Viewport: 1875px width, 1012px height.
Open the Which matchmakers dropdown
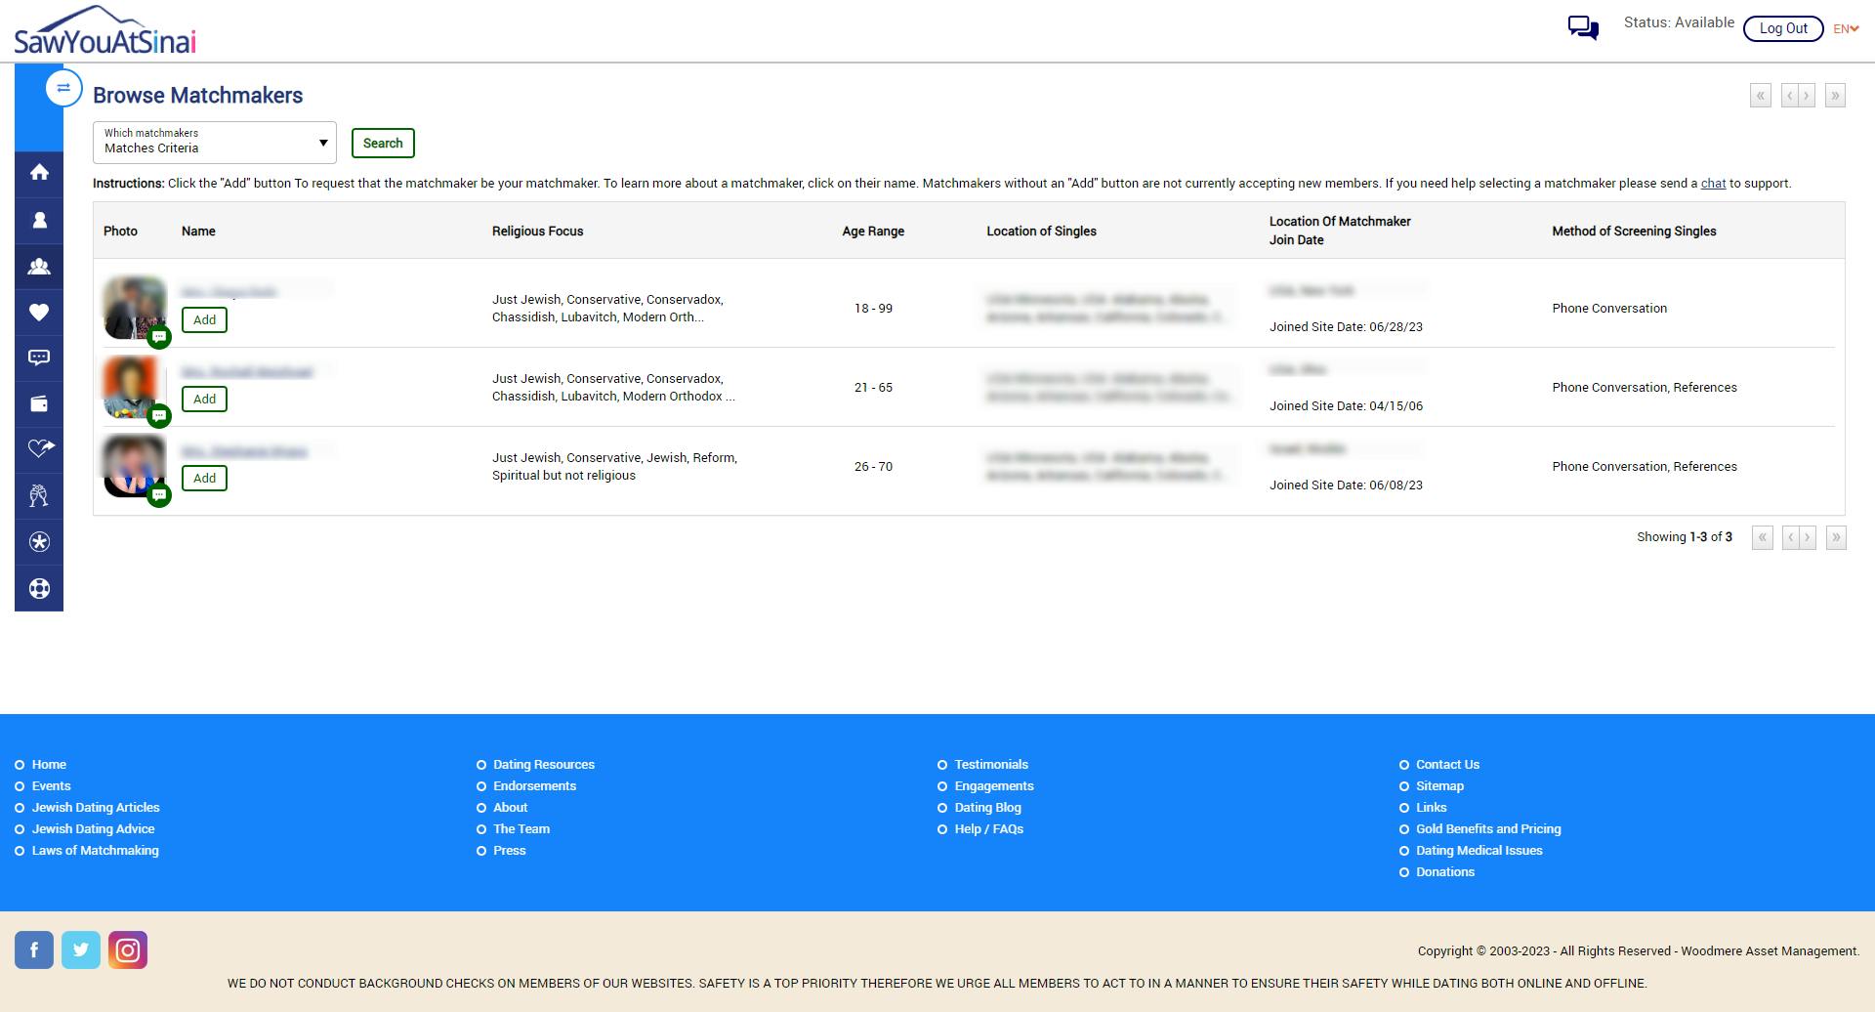tap(214, 143)
